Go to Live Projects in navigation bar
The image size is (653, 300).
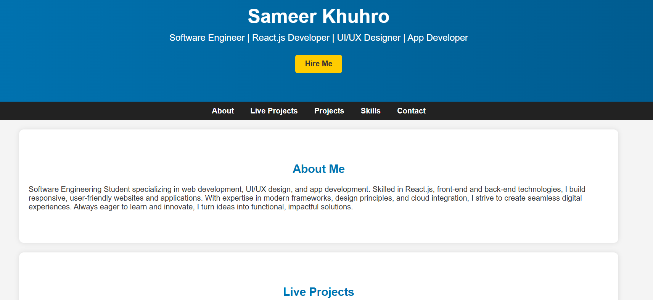point(274,111)
